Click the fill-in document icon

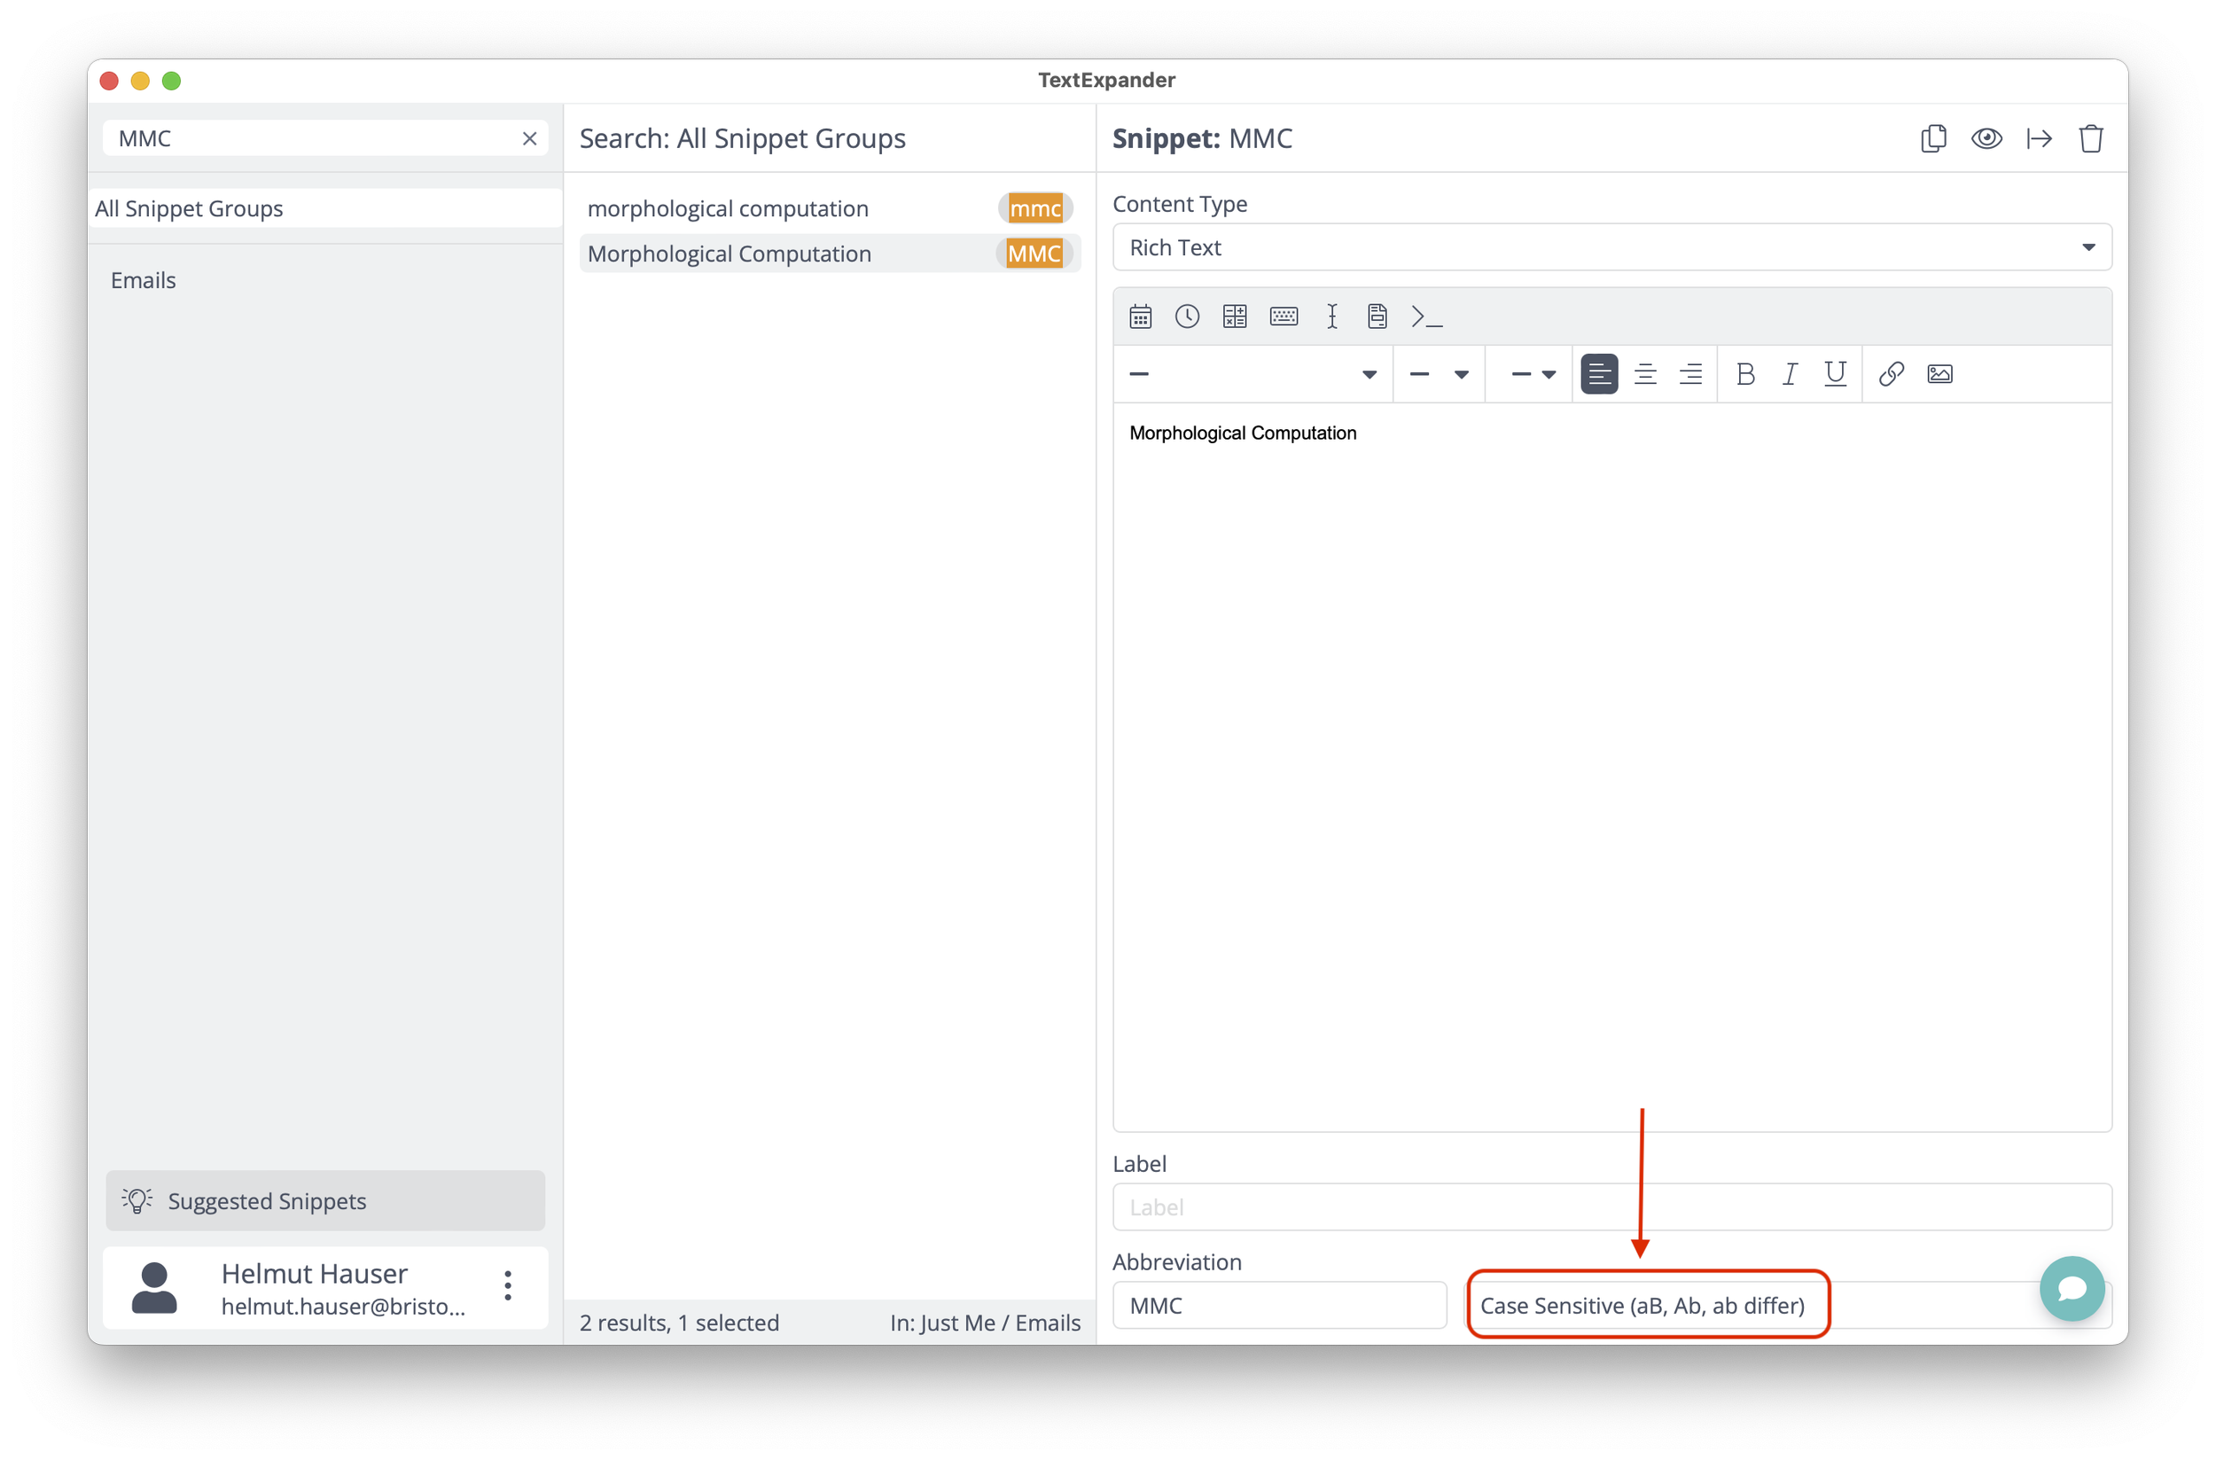point(1377,316)
